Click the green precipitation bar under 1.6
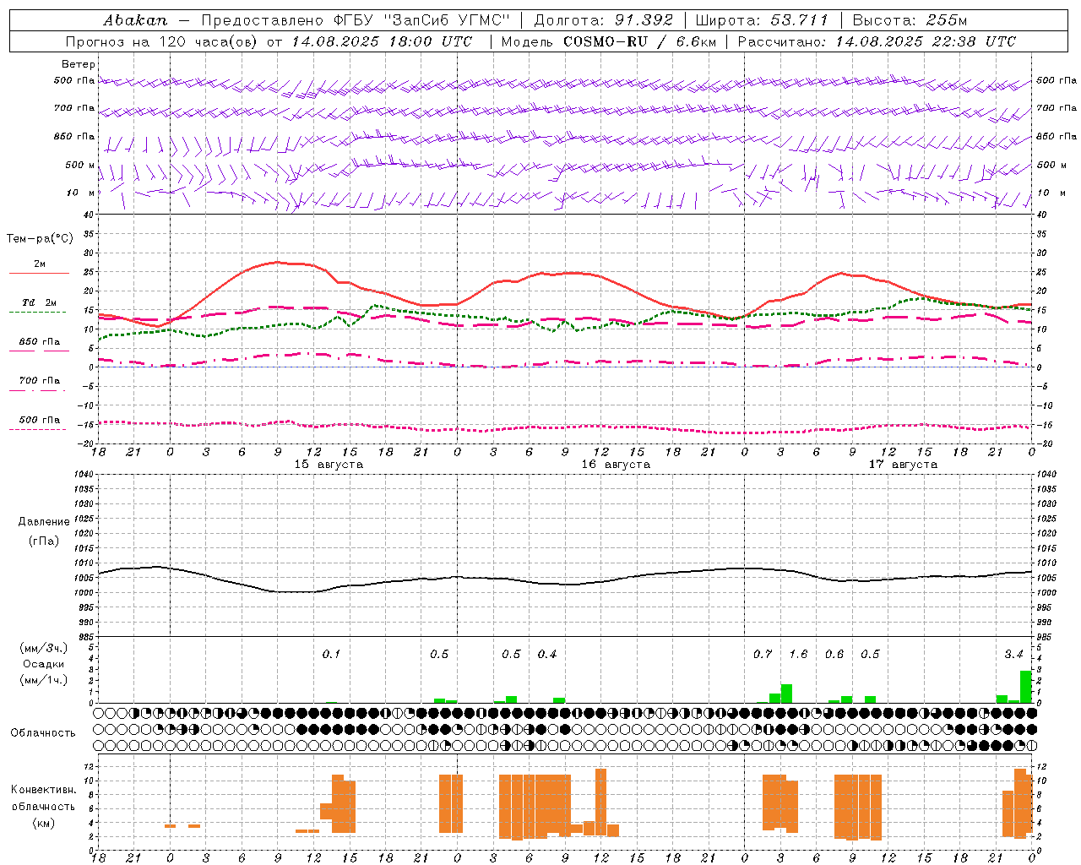This screenshot has width=1081, height=865. 786,694
